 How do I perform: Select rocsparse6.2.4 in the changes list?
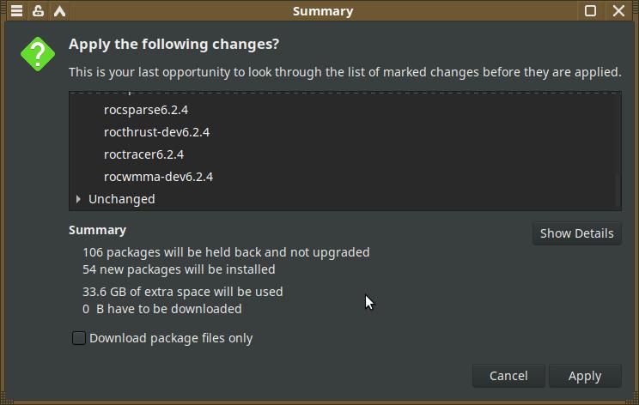[x=146, y=110]
